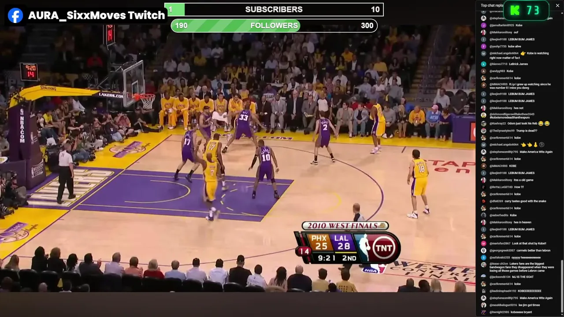This screenshot has width=564, height=317.
Task: Click avatar beside 'Kobe is watching' message
Action: pyautogui.click(x=483, y=53)
